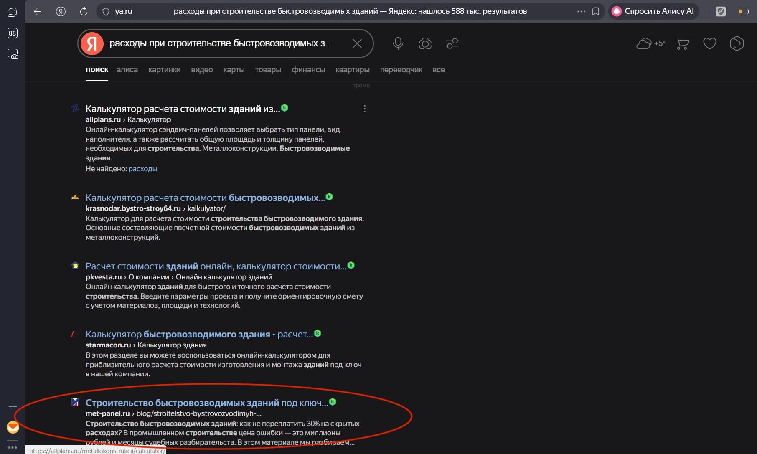Add a new sidebar item with plus

coord(13,406)
